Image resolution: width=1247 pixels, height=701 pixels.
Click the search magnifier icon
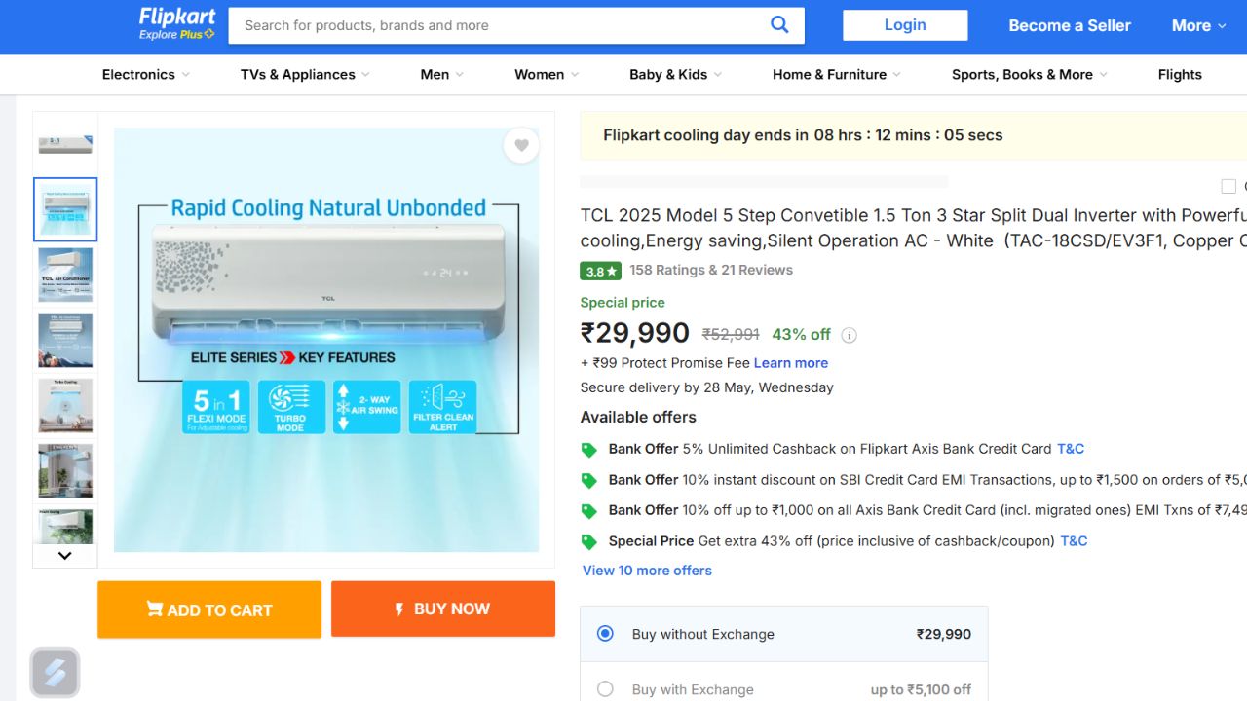[x=779, y=25]
